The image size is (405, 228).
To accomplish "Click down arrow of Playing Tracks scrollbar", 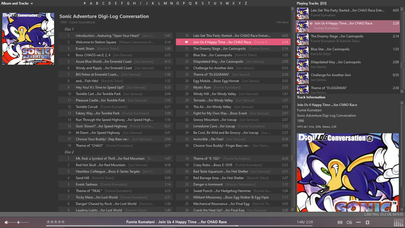I will [402, 91].
